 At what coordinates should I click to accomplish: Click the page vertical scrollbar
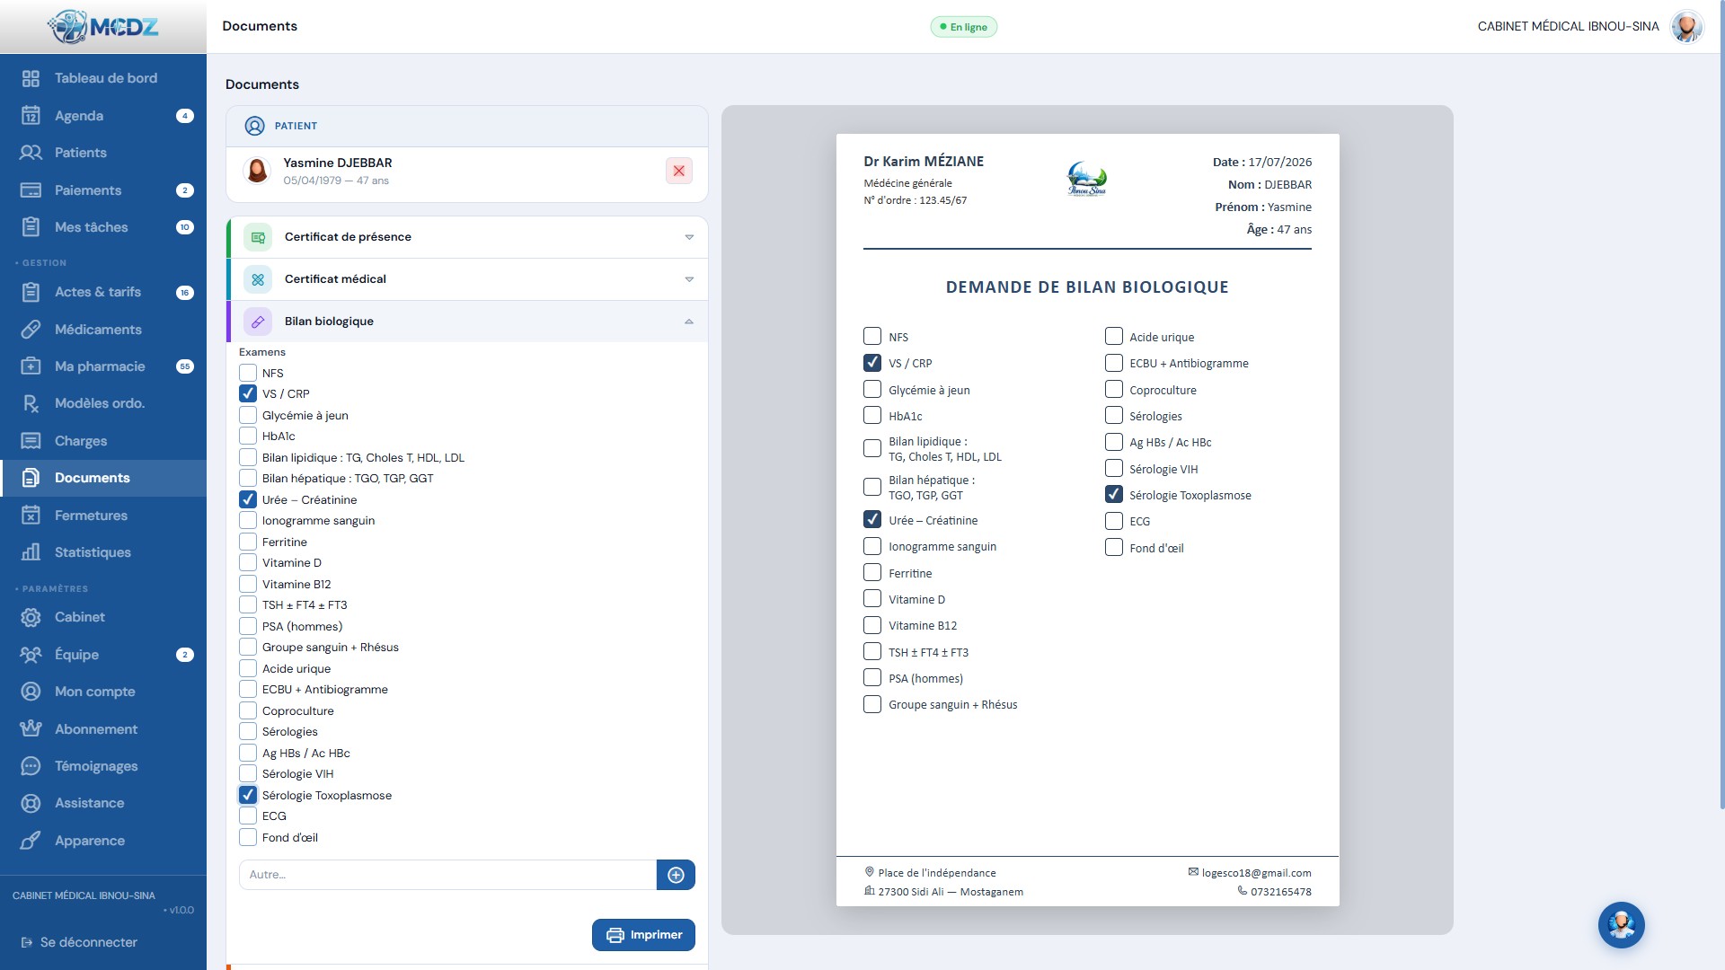tap(1721, 404)
